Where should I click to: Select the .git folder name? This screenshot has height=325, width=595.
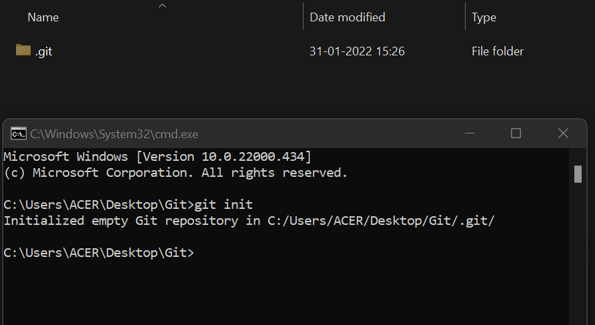tap(43, 51)
